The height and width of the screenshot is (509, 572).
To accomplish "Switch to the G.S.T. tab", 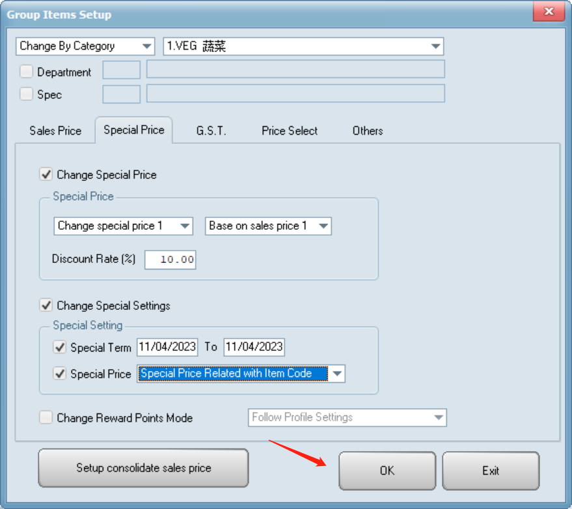I will 211,131.
